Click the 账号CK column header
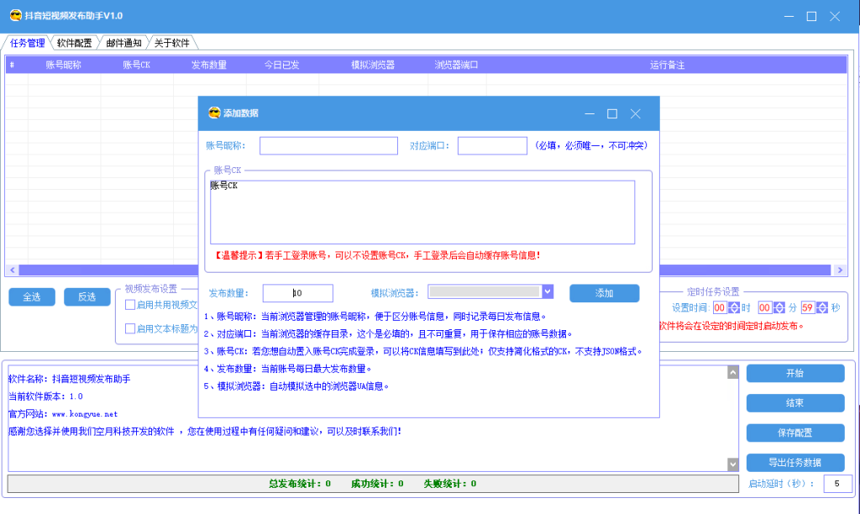 point(137,65)
